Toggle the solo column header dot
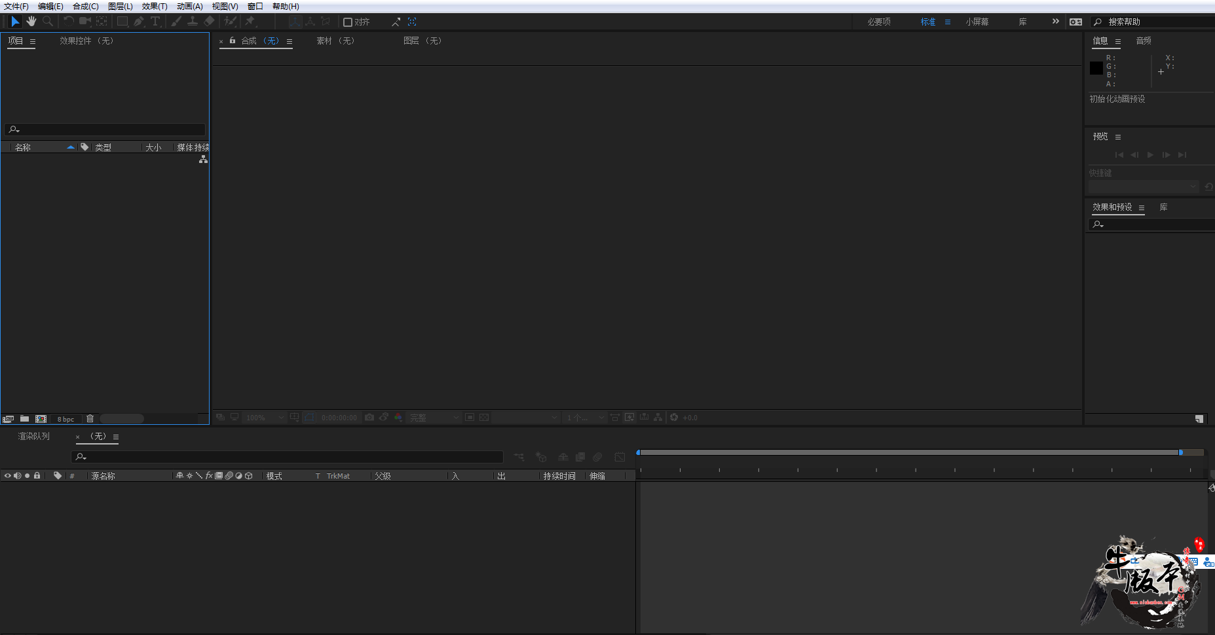The height and width of the screenshot is (635, 1215). pyautogui.click(x=27, y=476)
